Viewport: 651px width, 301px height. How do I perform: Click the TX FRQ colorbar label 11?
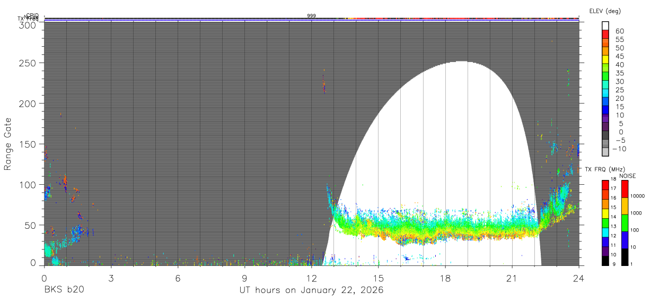(614, 245)
